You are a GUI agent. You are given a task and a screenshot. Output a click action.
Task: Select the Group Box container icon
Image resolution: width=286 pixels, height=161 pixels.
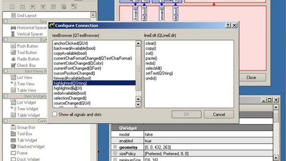13,127
